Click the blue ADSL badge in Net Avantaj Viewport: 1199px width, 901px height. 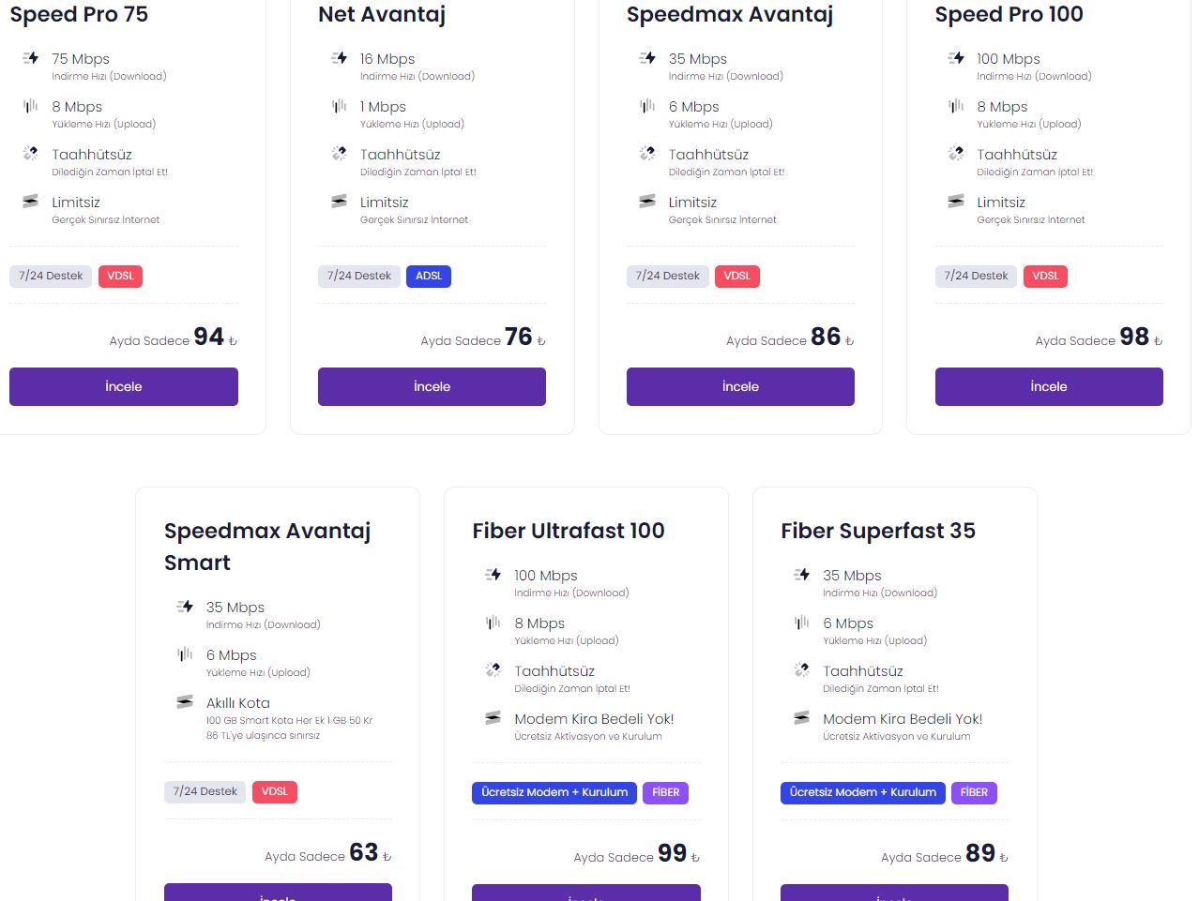pos(429,276)
